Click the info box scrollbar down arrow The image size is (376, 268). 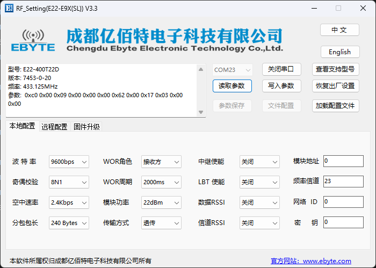(x=201, y=112)
